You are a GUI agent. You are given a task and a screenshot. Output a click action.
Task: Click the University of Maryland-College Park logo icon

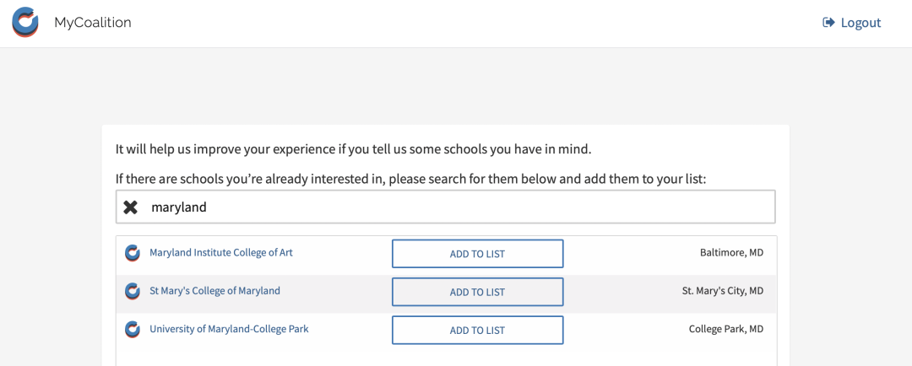133,330
